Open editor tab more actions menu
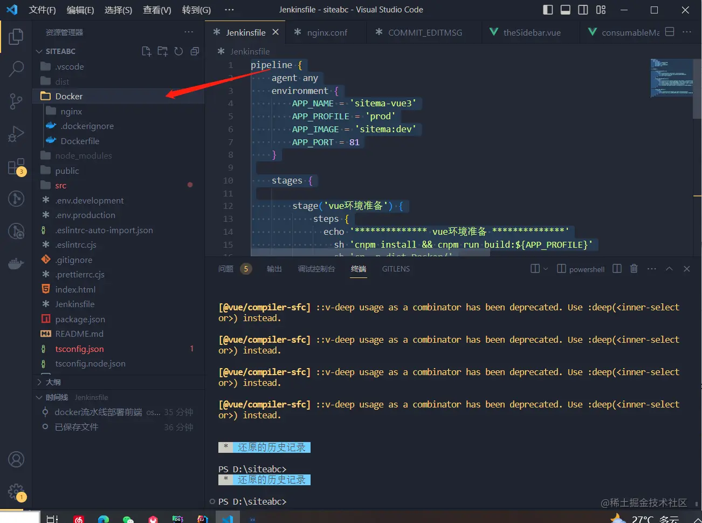 coord(687,32)
